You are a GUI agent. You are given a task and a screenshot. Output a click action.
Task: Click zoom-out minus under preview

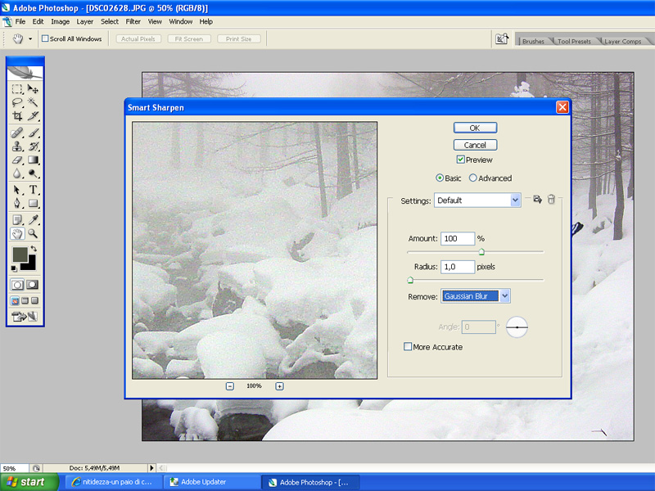click(x=230, y=386)
